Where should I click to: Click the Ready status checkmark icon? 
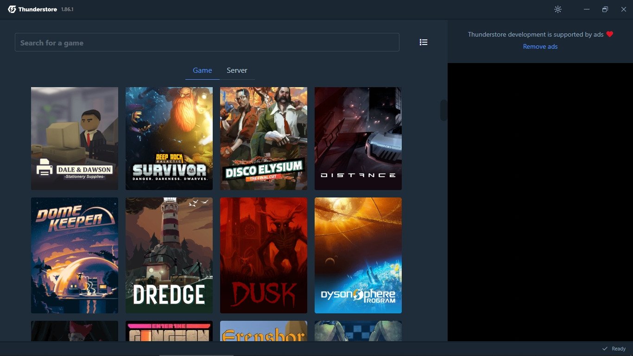tap(605, 349)
